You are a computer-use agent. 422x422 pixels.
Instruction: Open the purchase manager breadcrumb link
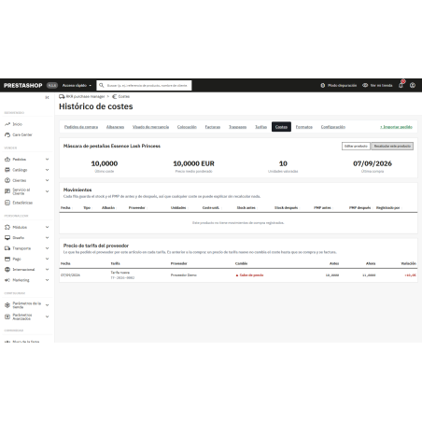[85, 96]
